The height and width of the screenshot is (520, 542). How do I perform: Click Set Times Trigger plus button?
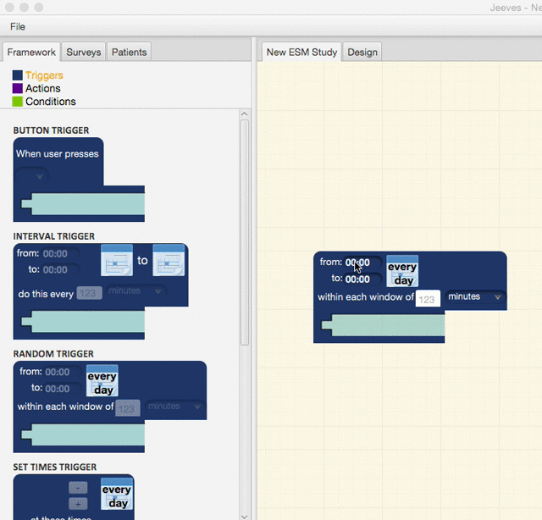pos(78,504)
